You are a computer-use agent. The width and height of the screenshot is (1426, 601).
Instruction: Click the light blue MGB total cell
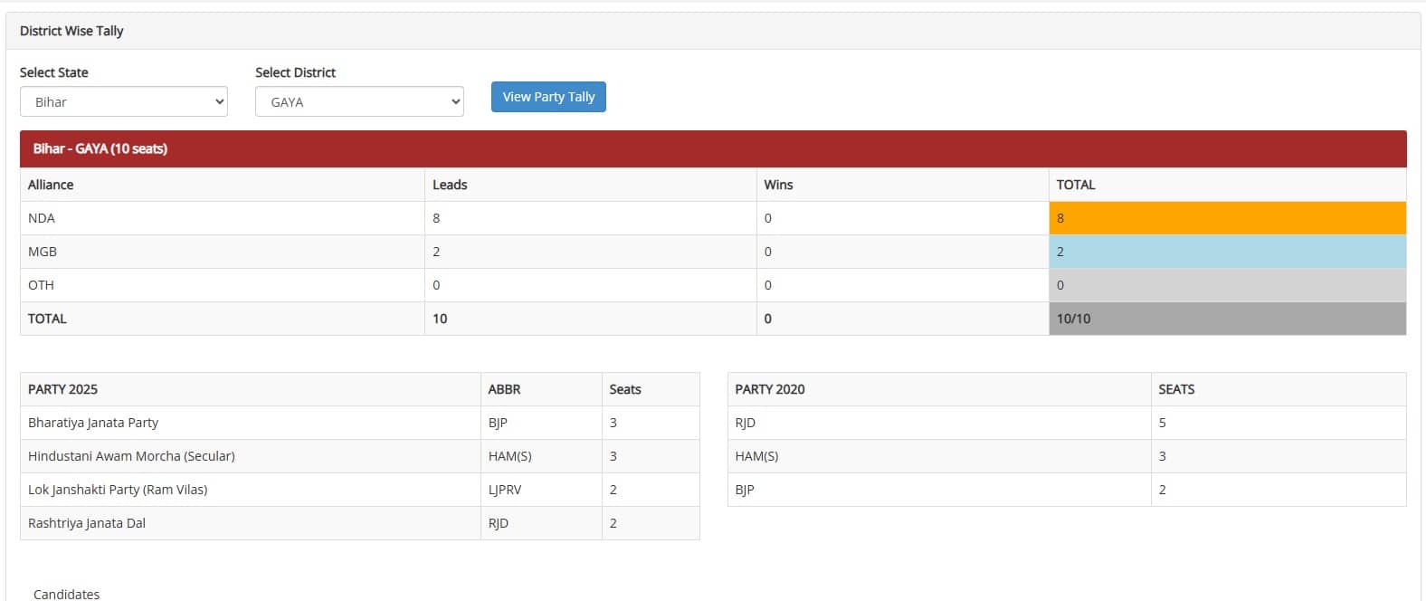click(1227, 252)
